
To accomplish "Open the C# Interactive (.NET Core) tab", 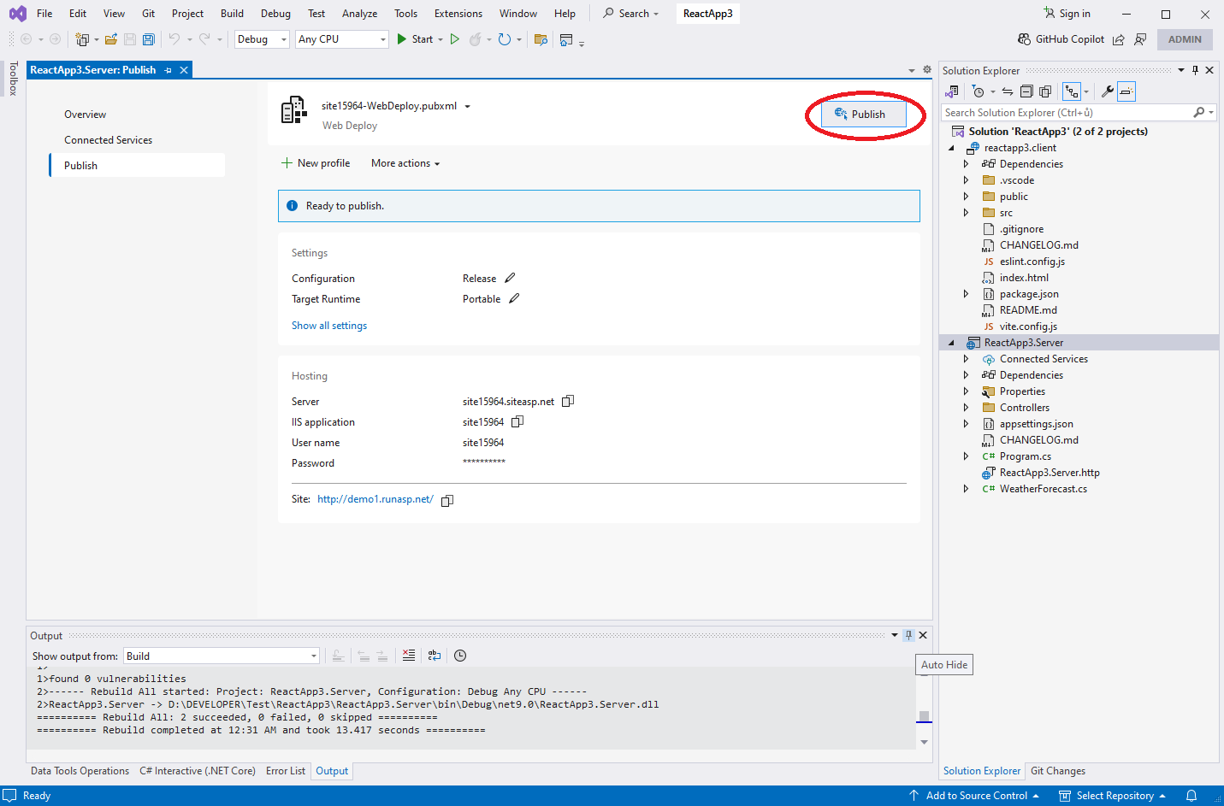I will 198,771.
